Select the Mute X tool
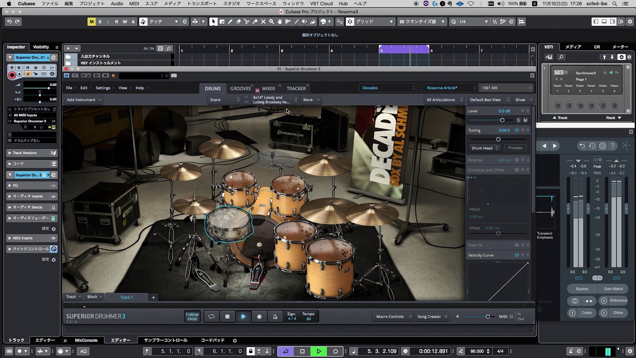This screenshot has height=358, width=636. point(263,21)
